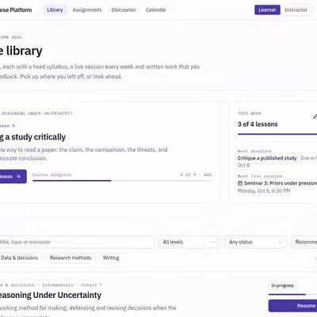Click the search by title, topic or instructor field
This screenshot has height=317, width=317.
(77, 242)
